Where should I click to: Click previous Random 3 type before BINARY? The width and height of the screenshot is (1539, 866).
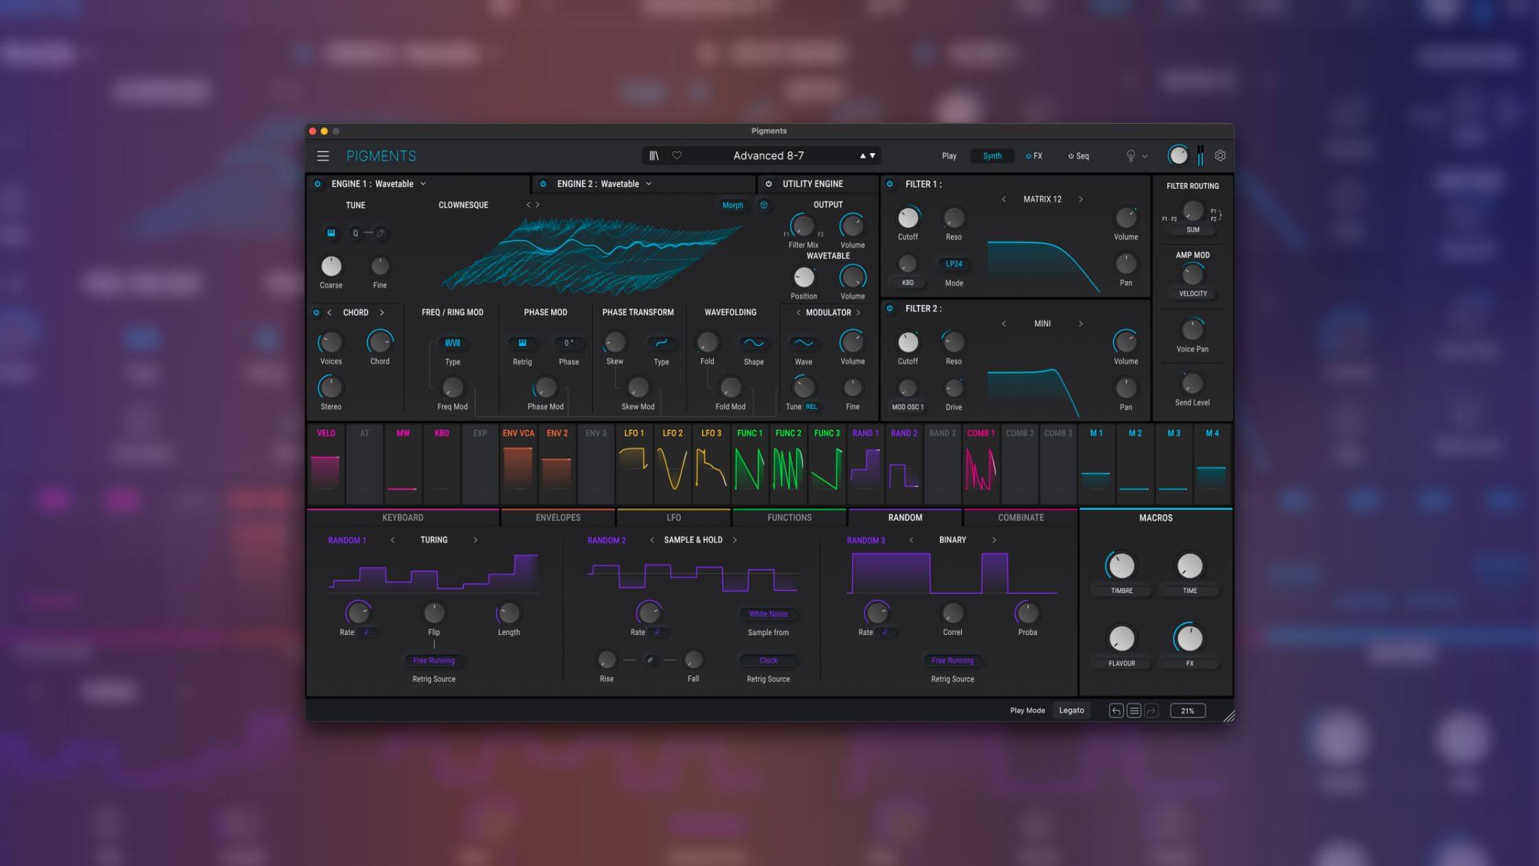(912, 540)
